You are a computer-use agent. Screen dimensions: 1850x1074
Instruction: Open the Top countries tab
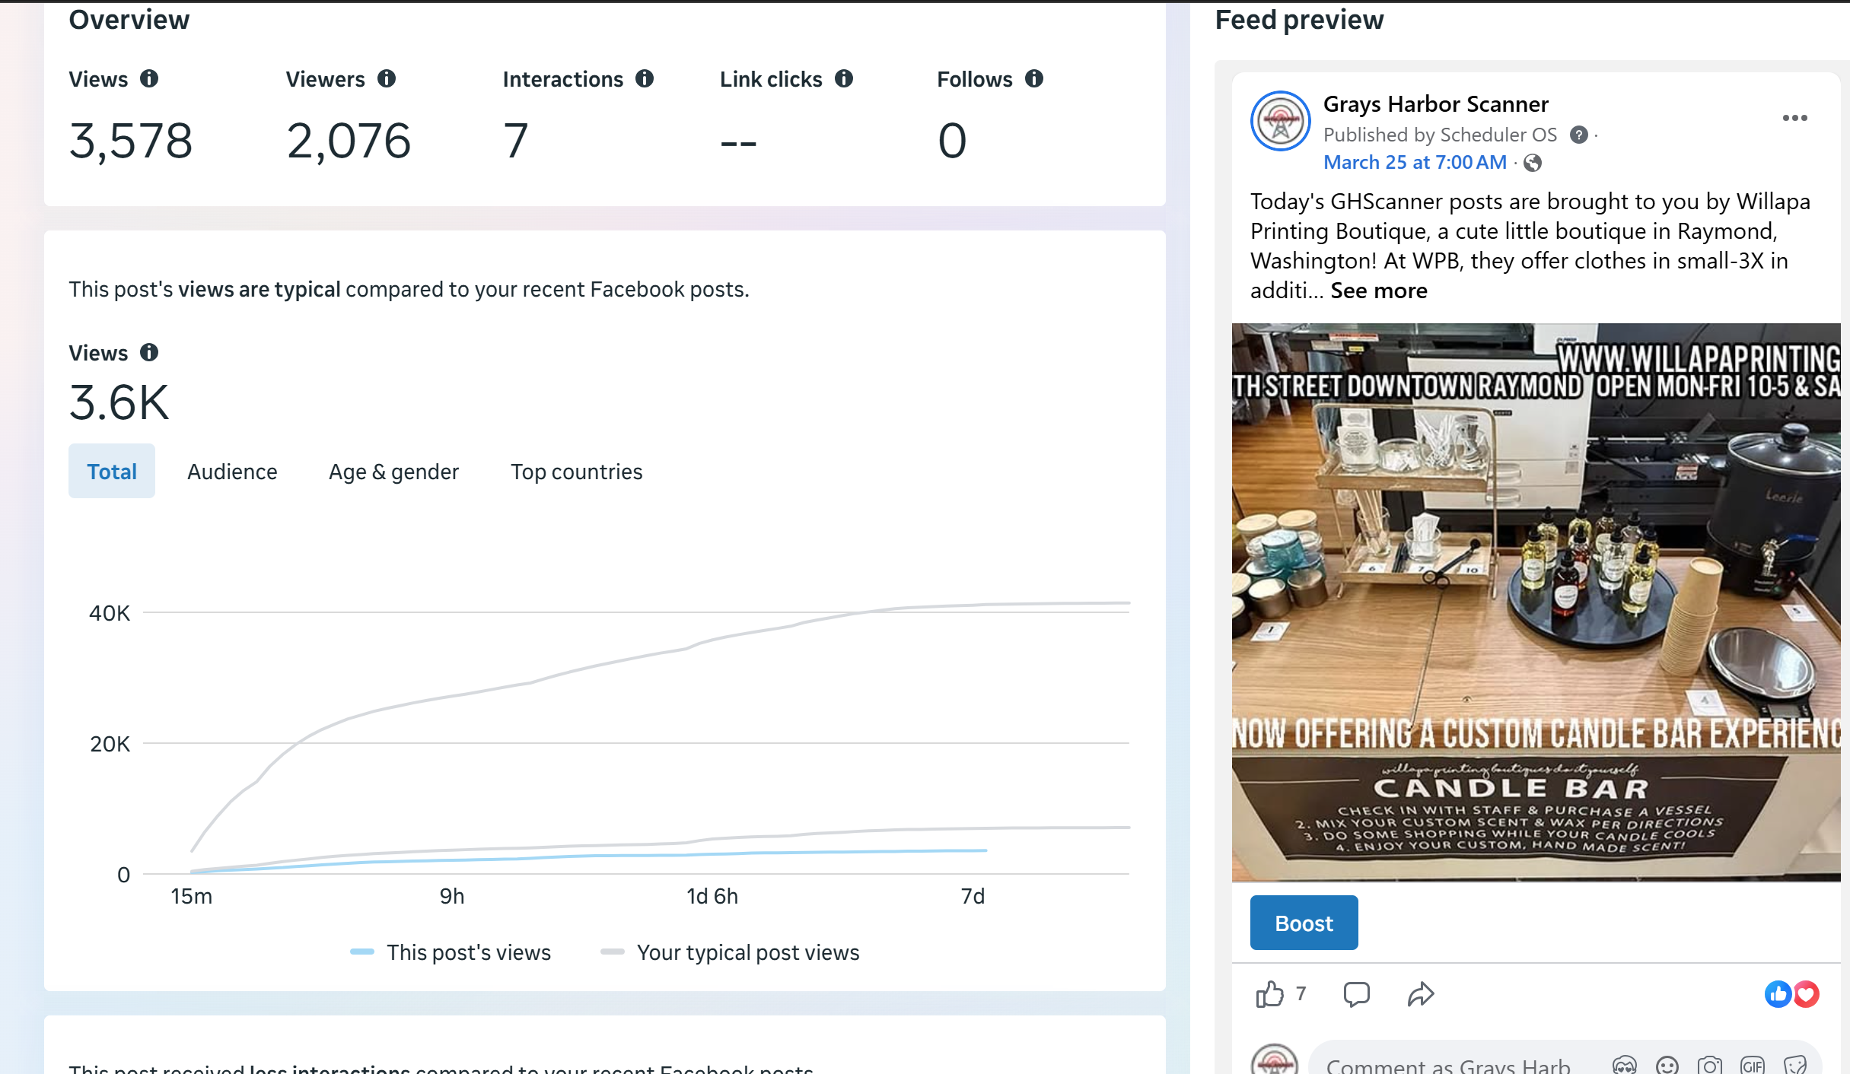(576, 472)
